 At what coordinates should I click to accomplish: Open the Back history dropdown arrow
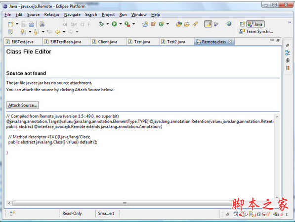coord(64,32)
